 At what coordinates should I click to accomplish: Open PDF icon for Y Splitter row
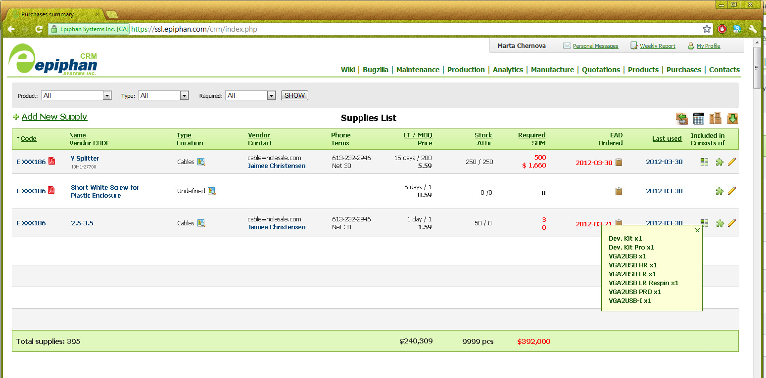point(51,162)
